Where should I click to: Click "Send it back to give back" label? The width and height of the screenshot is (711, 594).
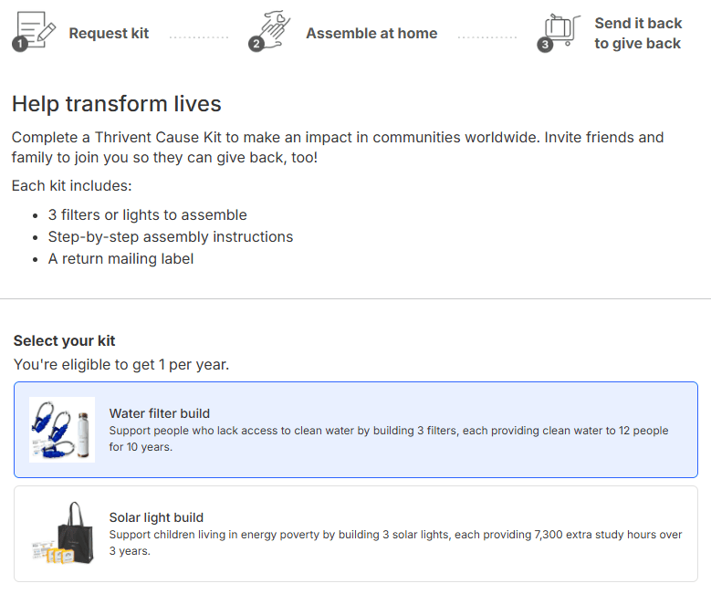click(638, 34)
